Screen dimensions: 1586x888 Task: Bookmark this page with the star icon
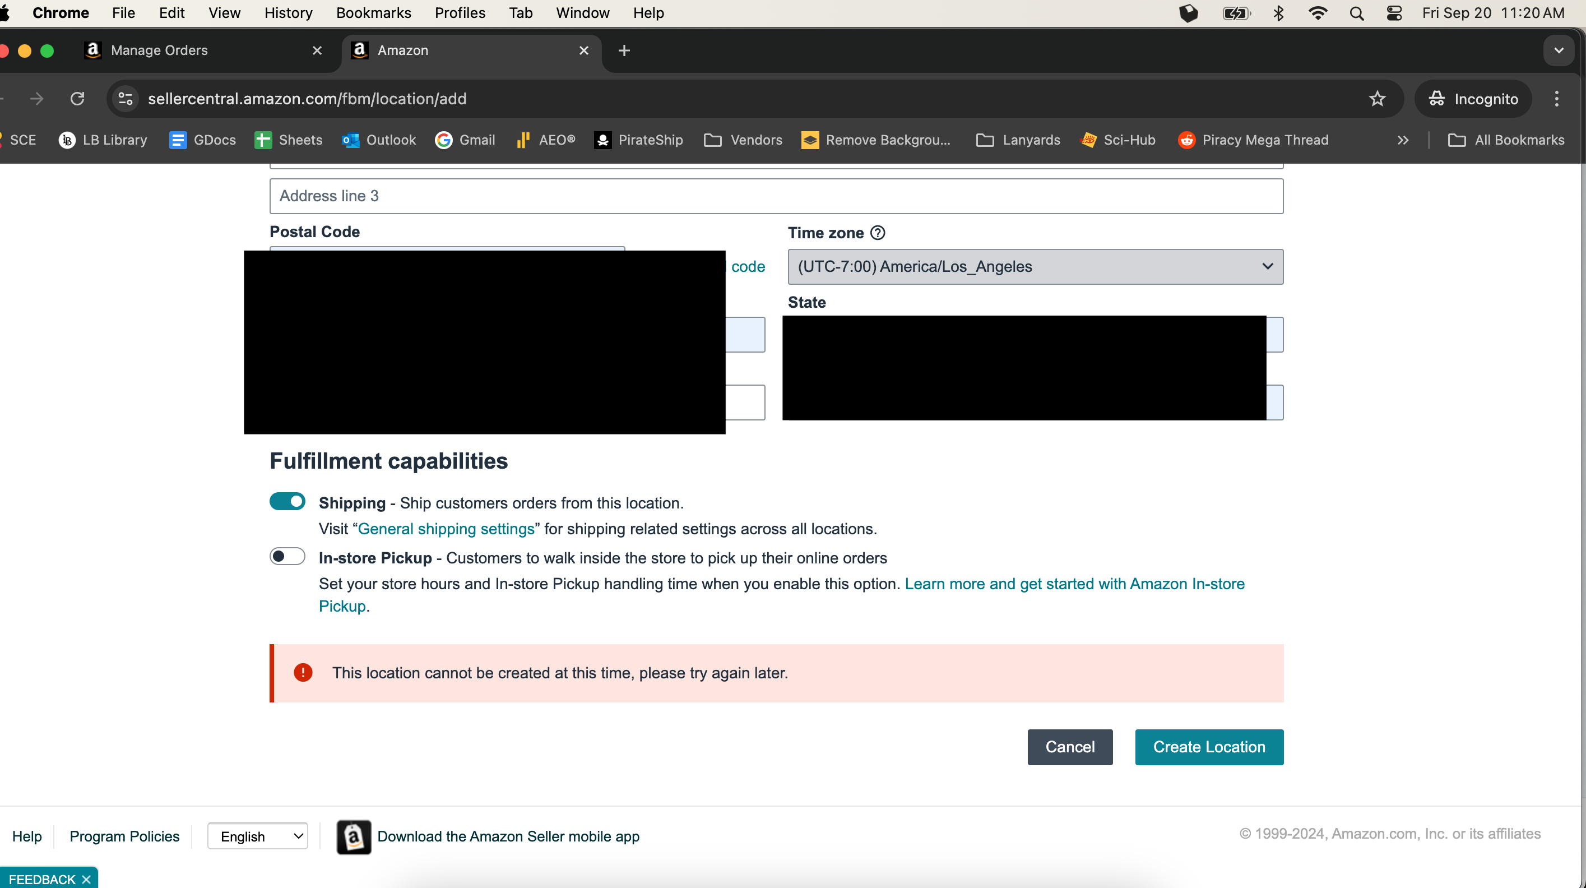pos(1378,99)
